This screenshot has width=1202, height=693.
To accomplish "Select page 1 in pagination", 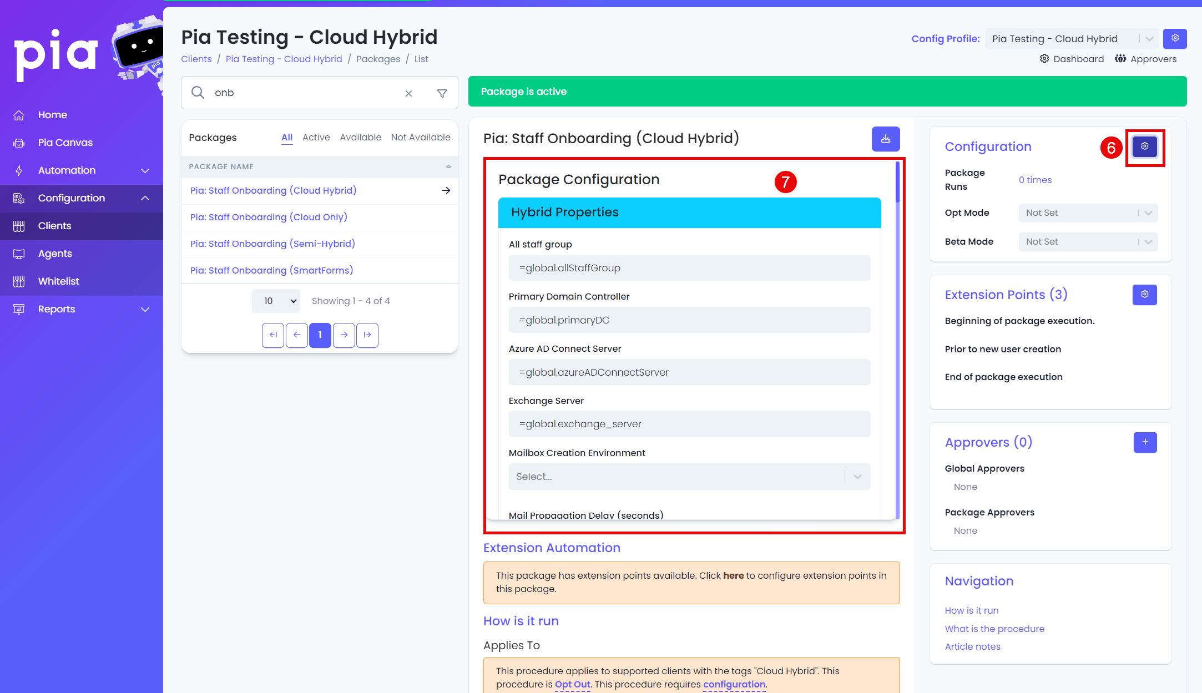I will (320, 335).
